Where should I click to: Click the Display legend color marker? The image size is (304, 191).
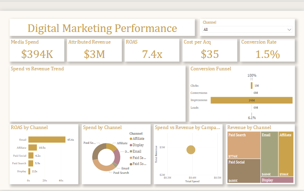(131, 145)
